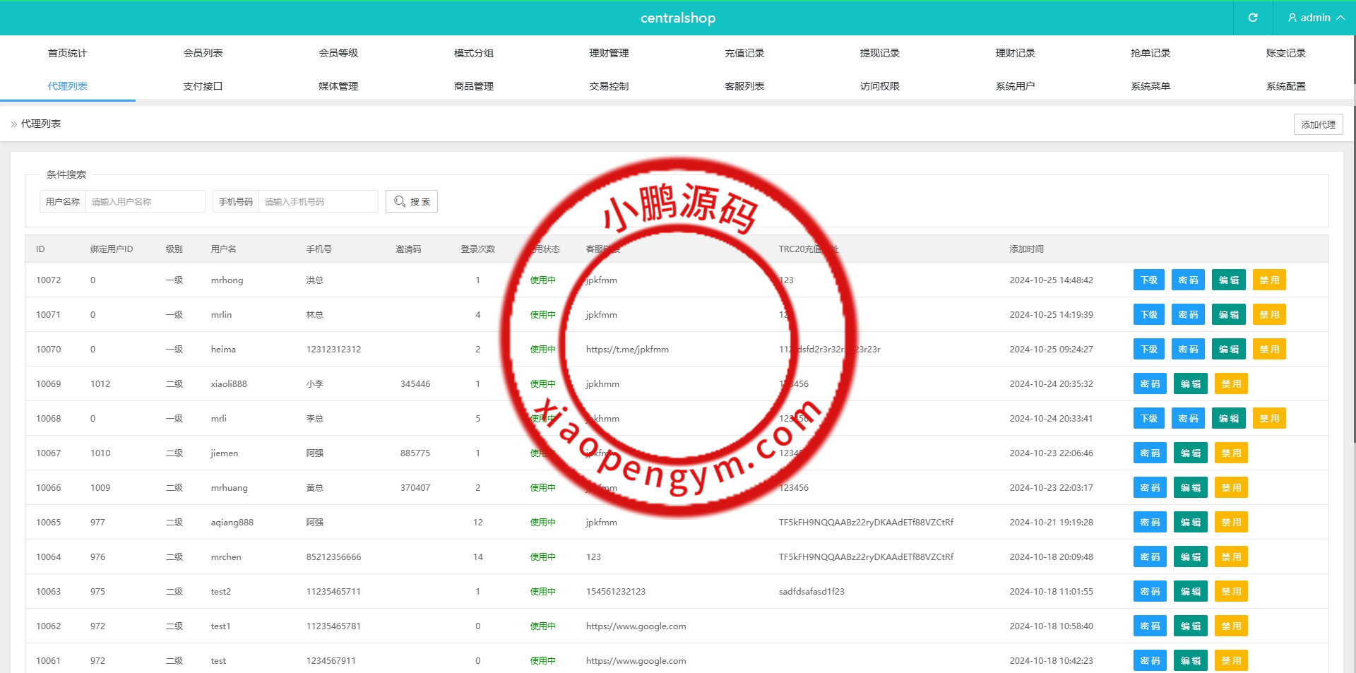This screenshot has height=673, width=1356.
Task: Switch to 会员列表 member list tab
Action: tap(203, 52)
